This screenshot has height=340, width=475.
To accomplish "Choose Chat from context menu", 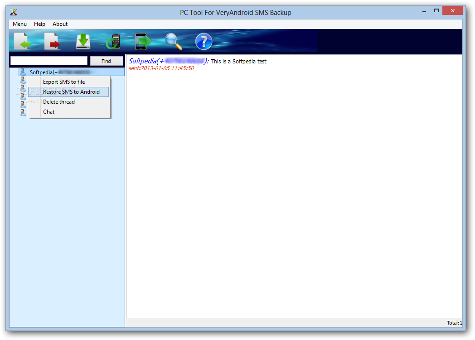I will 69,112.
